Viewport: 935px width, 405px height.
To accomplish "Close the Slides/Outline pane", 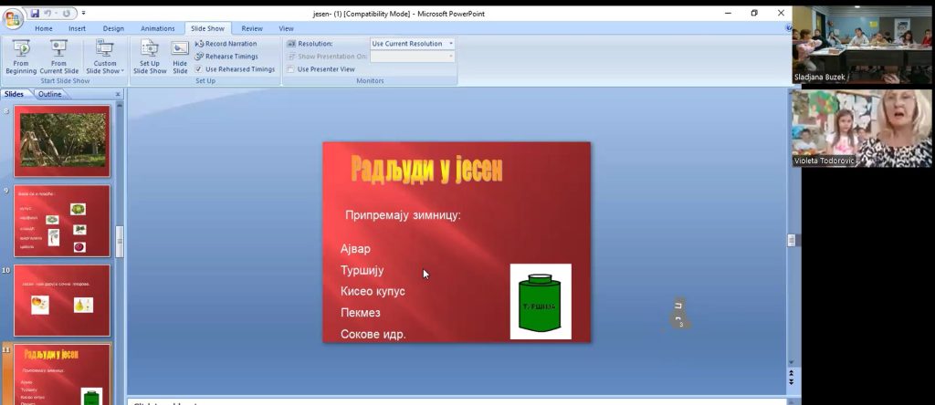I will [x=117, y=94].
